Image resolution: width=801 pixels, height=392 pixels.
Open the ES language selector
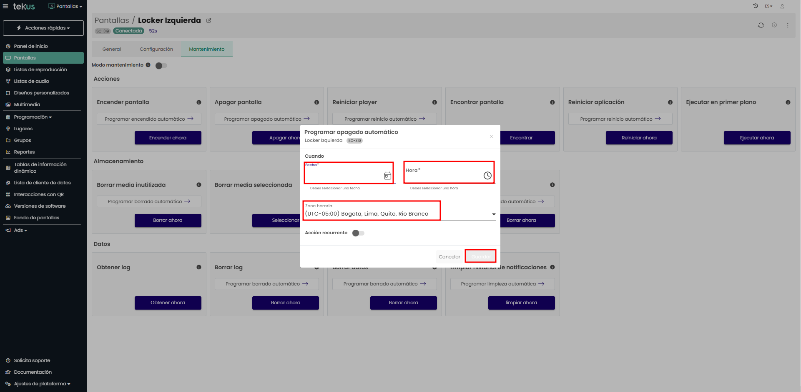click(x=768, y=6)
